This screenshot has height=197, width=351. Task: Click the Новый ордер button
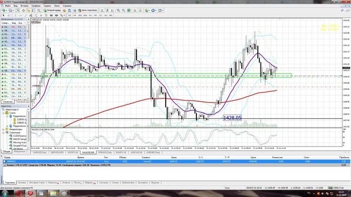pyautogui.click(x=52, y=10)
